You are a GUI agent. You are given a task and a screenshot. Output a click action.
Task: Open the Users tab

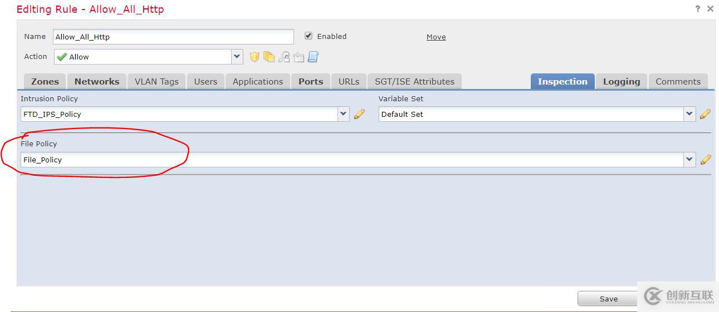(x=206, y=81)
